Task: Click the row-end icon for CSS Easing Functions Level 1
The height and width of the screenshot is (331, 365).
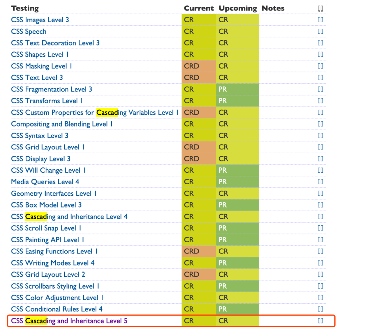Action: (320, 251)
